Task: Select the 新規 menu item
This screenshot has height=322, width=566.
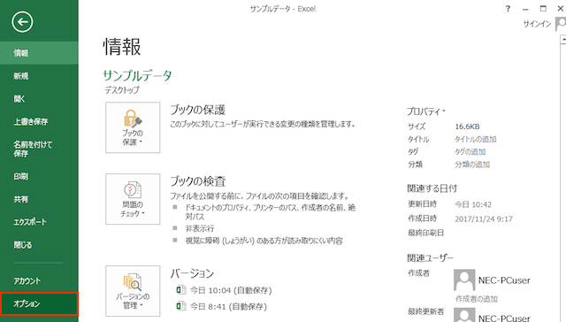Action: pos(39,76)
